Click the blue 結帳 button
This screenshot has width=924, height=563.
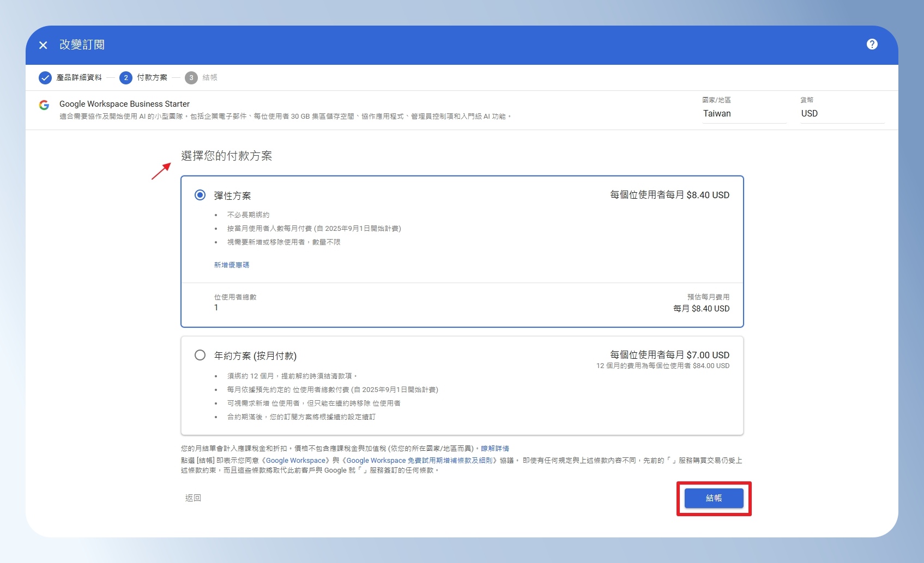coord(714,498)
